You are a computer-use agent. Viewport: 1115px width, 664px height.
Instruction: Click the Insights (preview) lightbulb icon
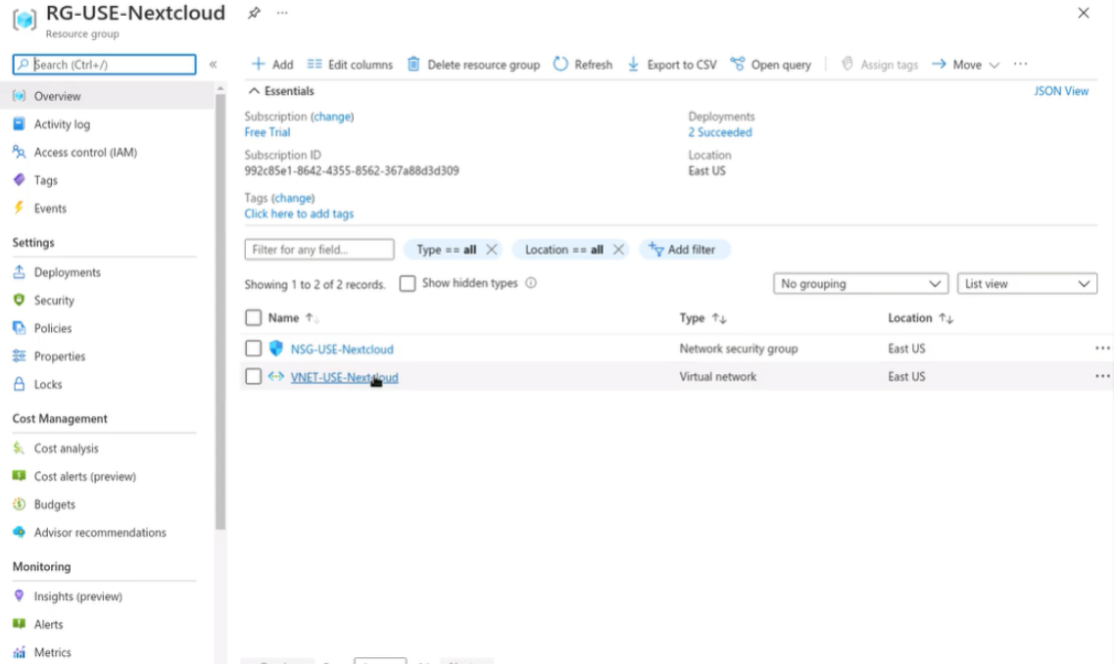[20, 595]
